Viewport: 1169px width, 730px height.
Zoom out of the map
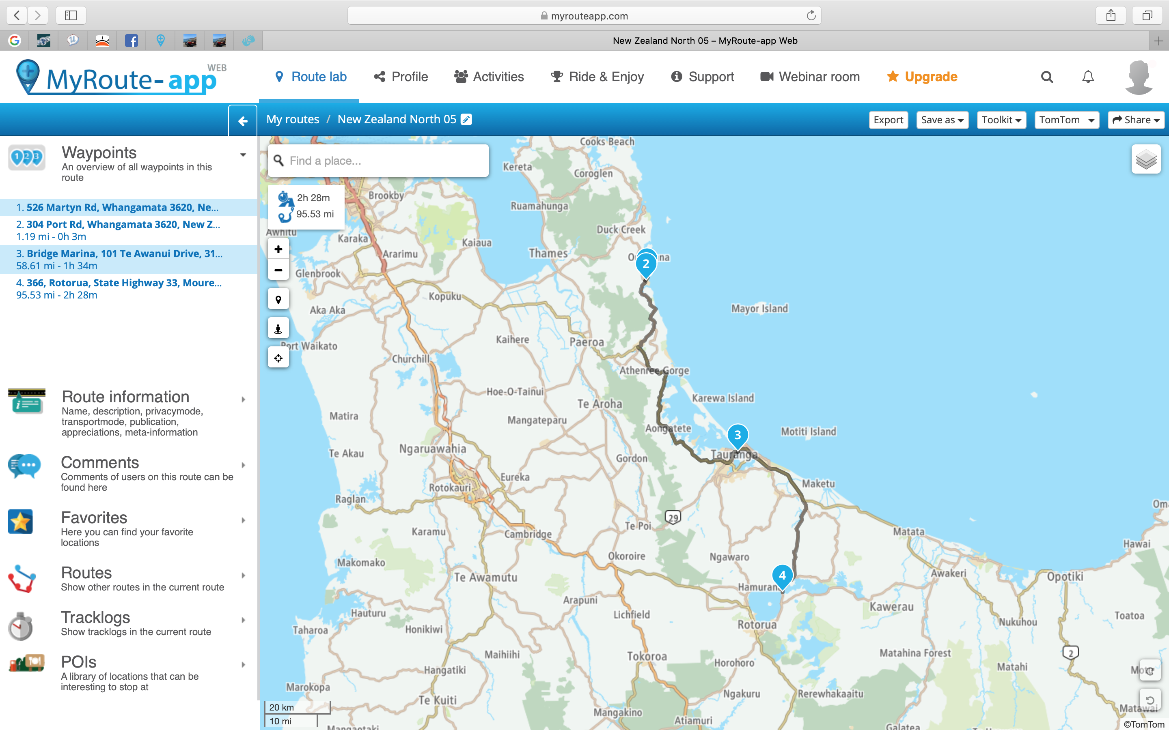[278, 271]
